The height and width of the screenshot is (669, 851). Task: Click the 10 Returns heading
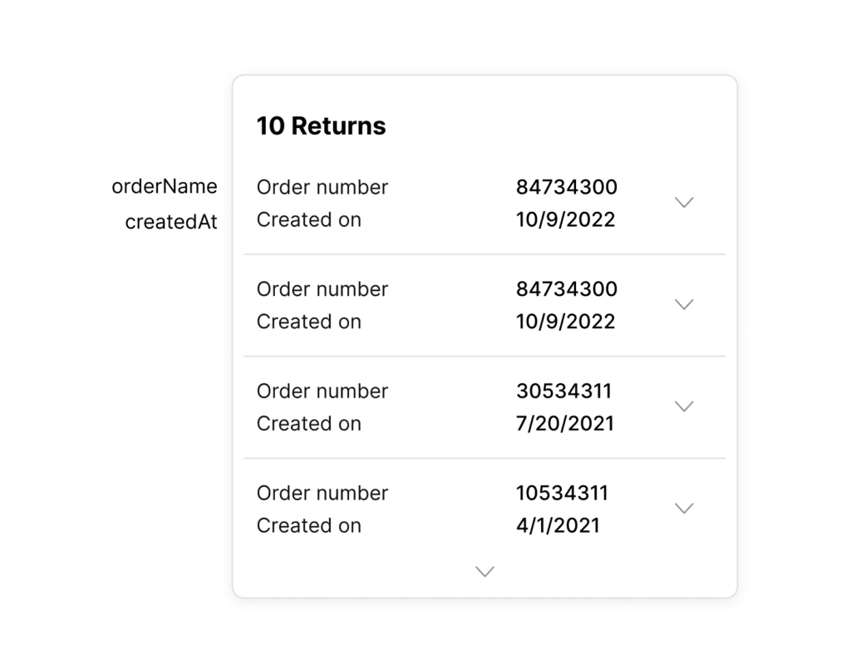[x=321, y=125]
